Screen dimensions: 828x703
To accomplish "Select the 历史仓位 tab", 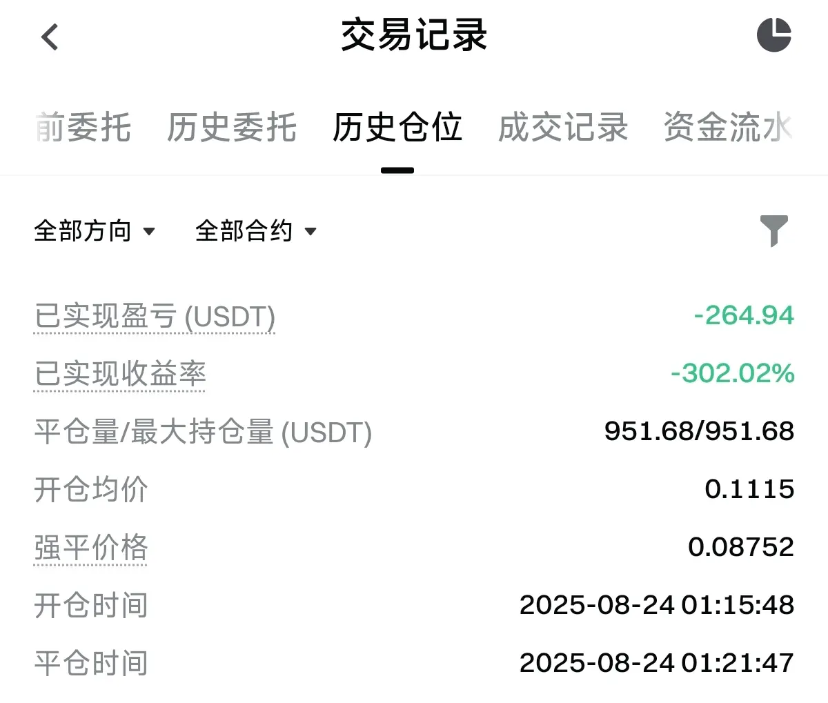I will coord(397,128).
